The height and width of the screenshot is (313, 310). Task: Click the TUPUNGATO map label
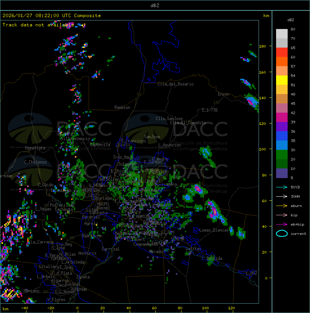click(x=60, y=258)
